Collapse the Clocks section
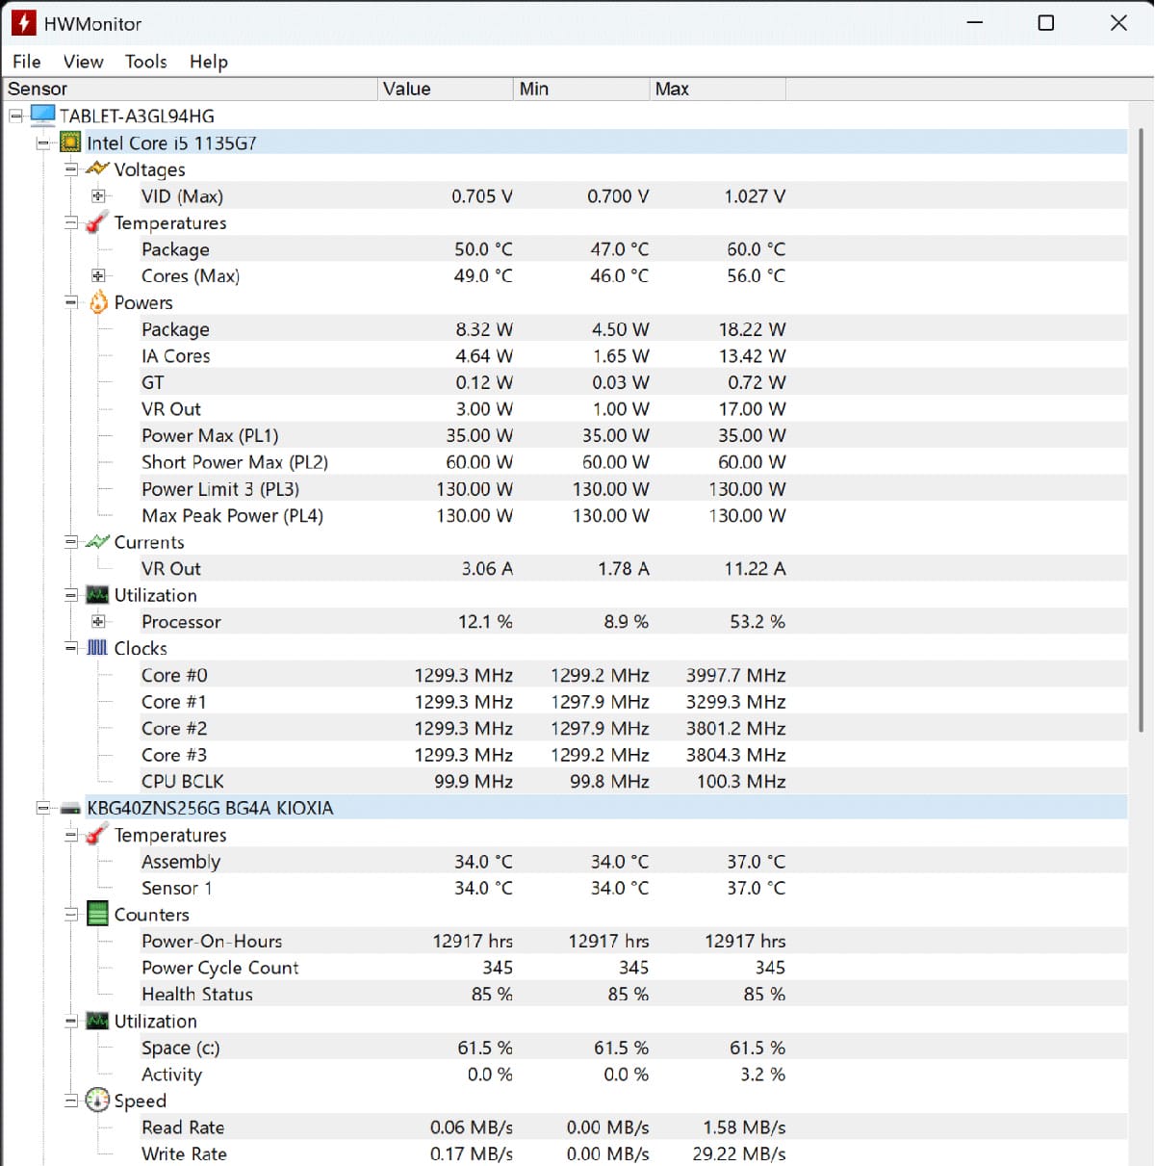Image resolution: width=1155 pixels, height=1166 pixels. point(70,648)
